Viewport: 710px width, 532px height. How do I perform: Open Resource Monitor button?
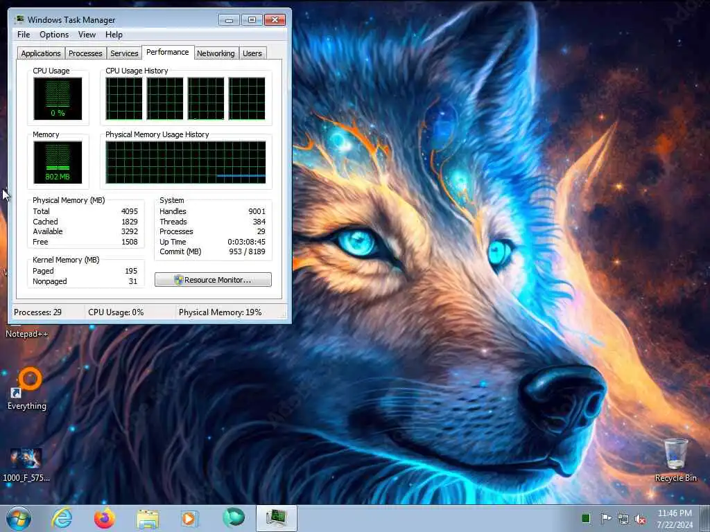213,280
